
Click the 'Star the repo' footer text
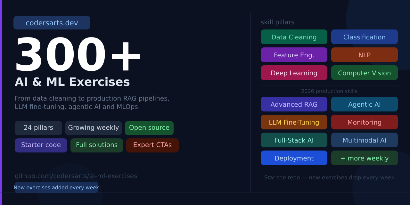point(329,177)
